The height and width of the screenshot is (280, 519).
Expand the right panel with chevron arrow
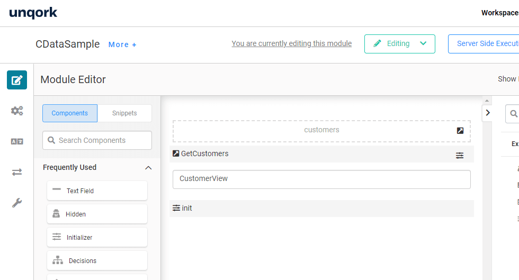[x=488, y=112]
